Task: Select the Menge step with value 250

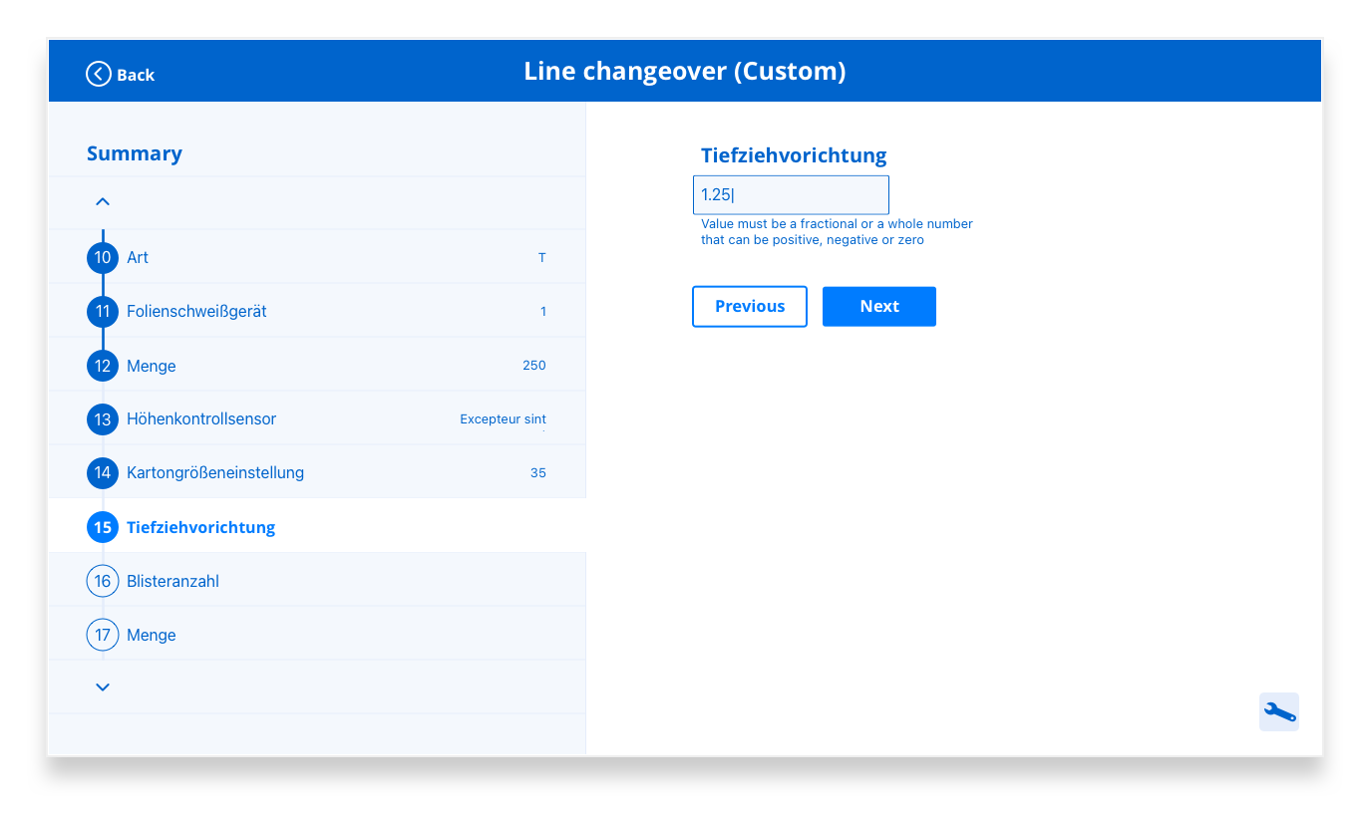Action: [x=152, y=366]
